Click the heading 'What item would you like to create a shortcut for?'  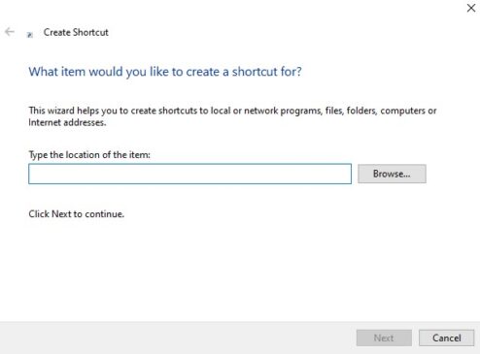165,72
